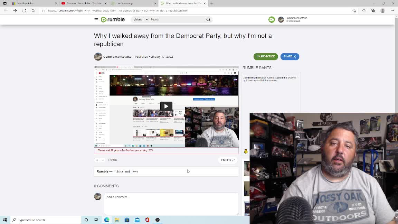Viewport: 398px width, 224px height.
Task: Click channel avatar beside Commonsensetalks name
Action: coord(98,56)
